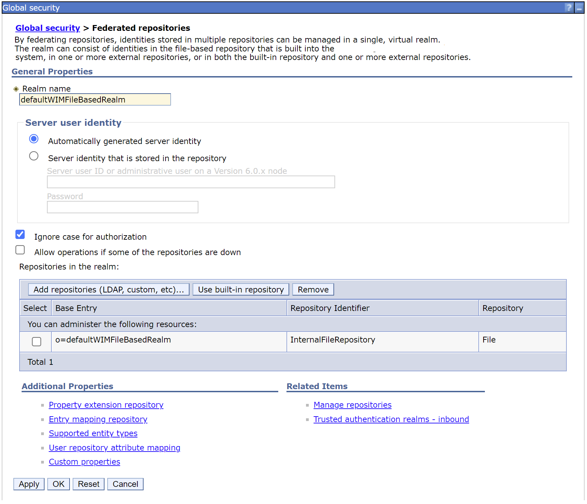Viewport: 587px width, 504px height.
Task: Confirm changes with OK
Action: pos(58,484)
